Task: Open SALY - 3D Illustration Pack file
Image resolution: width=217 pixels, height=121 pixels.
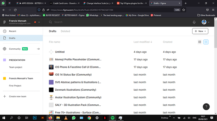Action: tap(78, 105)
